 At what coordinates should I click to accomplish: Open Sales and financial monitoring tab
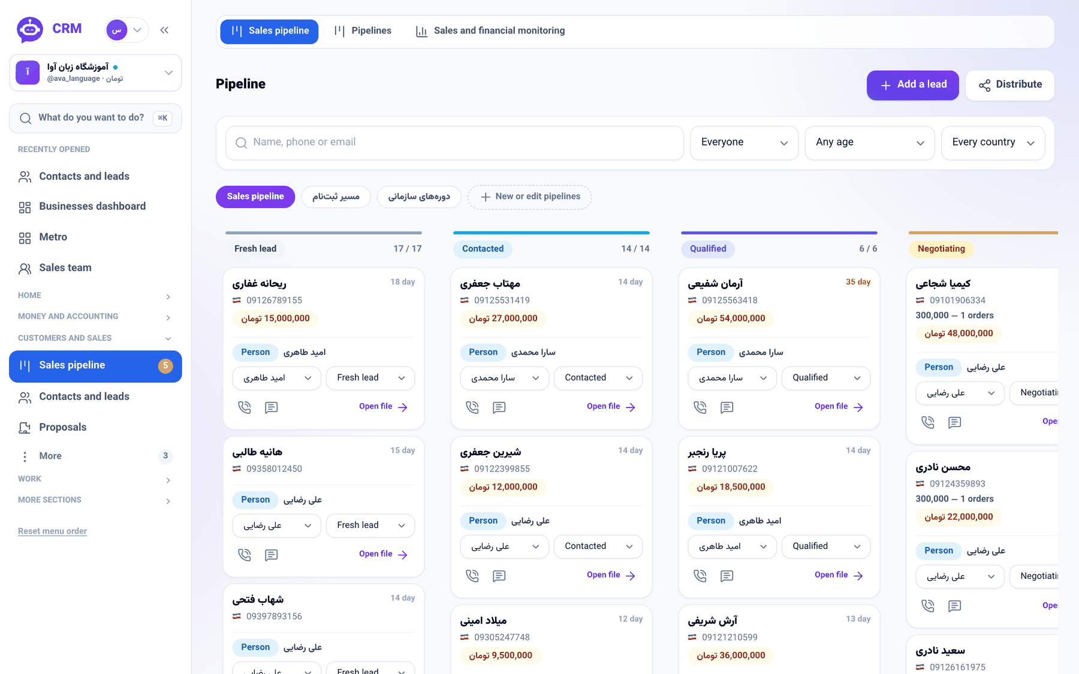490,31
